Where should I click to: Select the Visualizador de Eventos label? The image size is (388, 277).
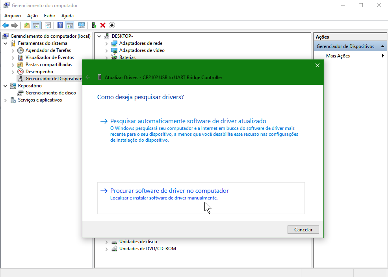coord(50,57)
